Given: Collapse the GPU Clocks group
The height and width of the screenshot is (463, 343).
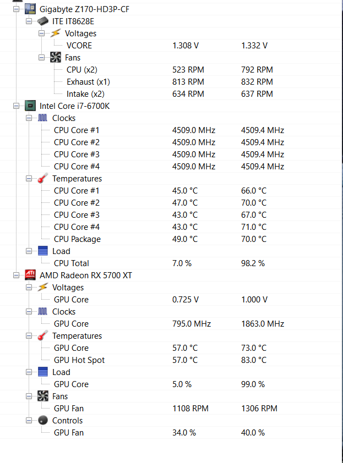Looking at the screenshot, I should tap(29, 311).
